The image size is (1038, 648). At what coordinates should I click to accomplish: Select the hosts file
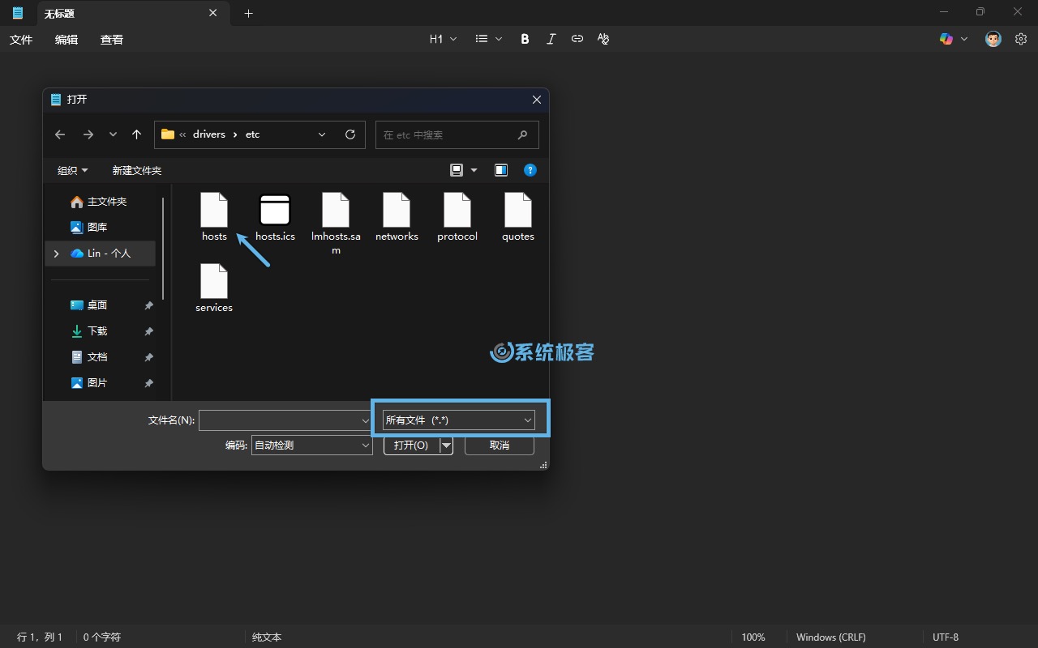(214, 217)
